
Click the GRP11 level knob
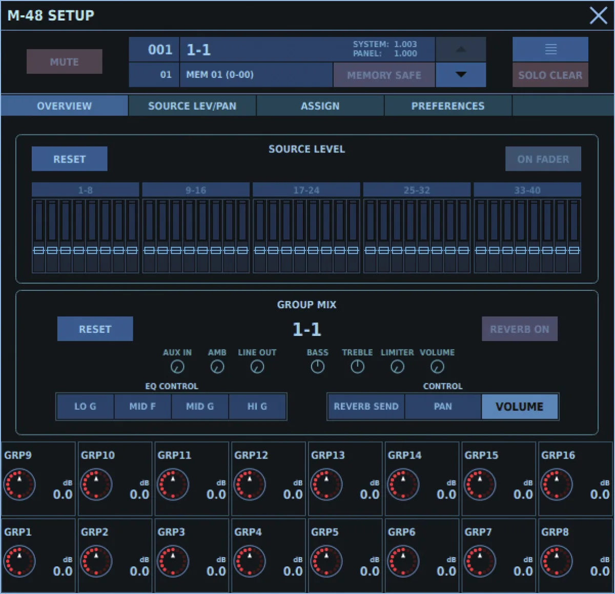tap(173, 484)
